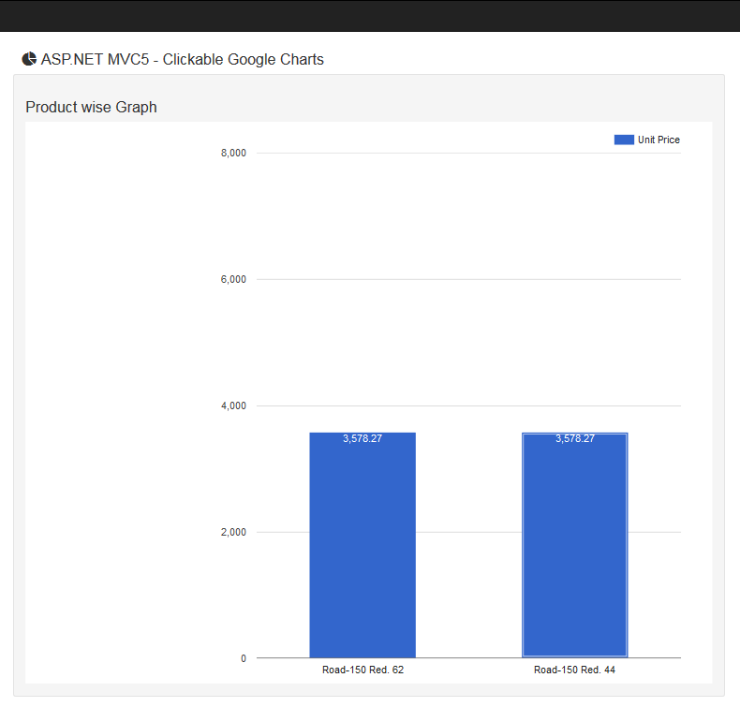Click the 8,000 horizontal gridline
This screenshot has height=707, width=740.
coord(468,153)
